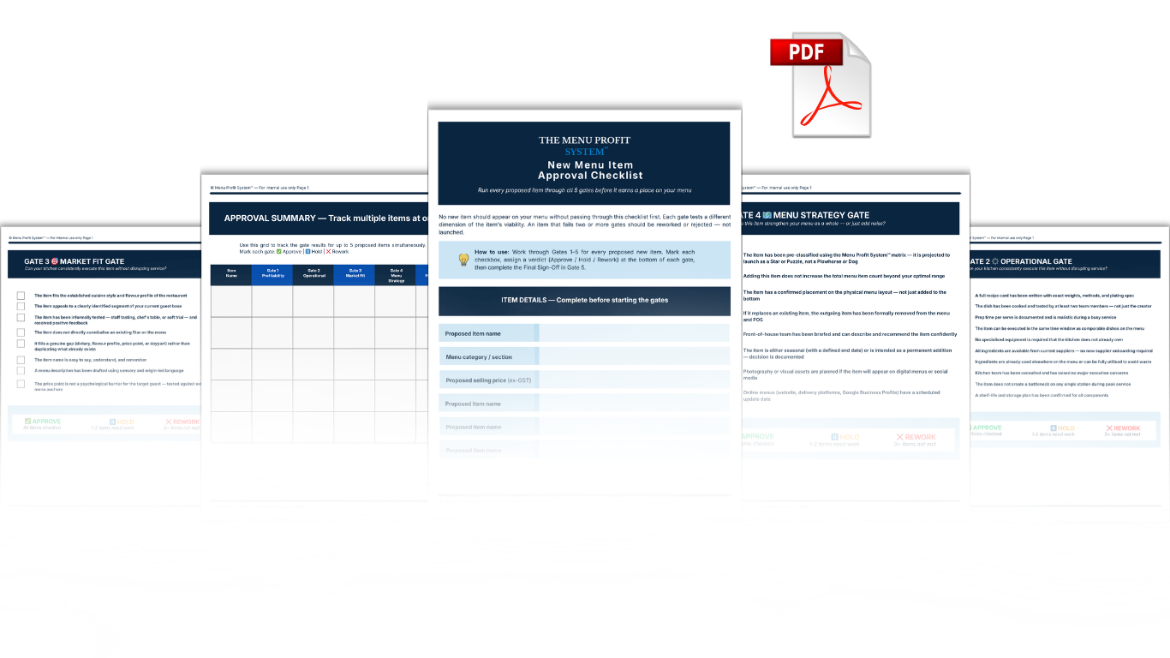Select REWORK verdict on Gate 4 page
The height and width of the screenshot is (658, 1170).
coord(915,440)
